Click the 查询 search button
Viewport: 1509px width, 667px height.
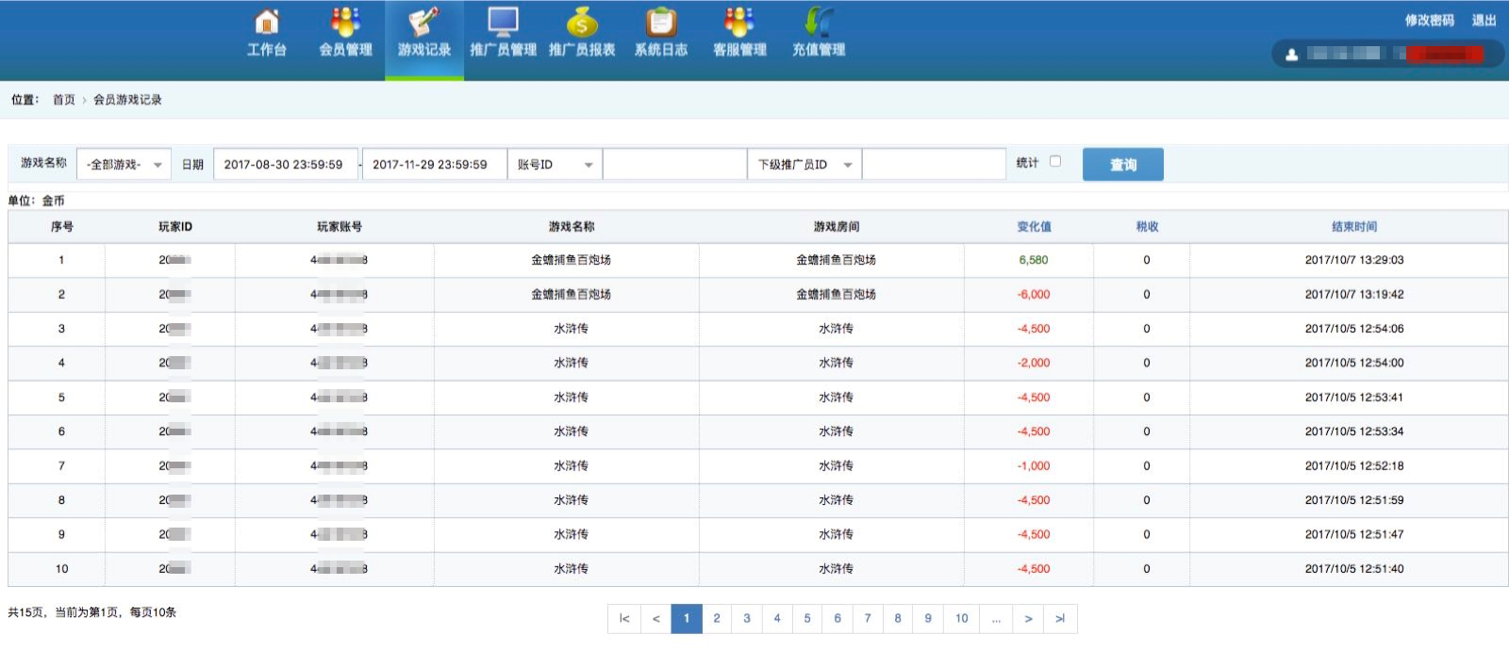pos(1122,165)
